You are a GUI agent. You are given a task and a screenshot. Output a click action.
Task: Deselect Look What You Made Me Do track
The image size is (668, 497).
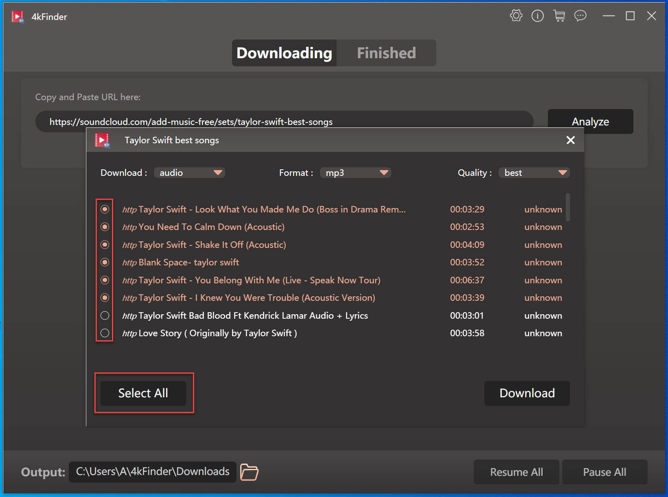tap(105, 209)
